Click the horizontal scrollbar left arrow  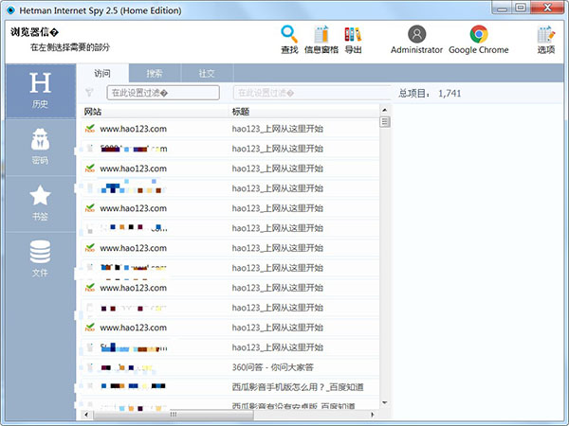(86, 415)
